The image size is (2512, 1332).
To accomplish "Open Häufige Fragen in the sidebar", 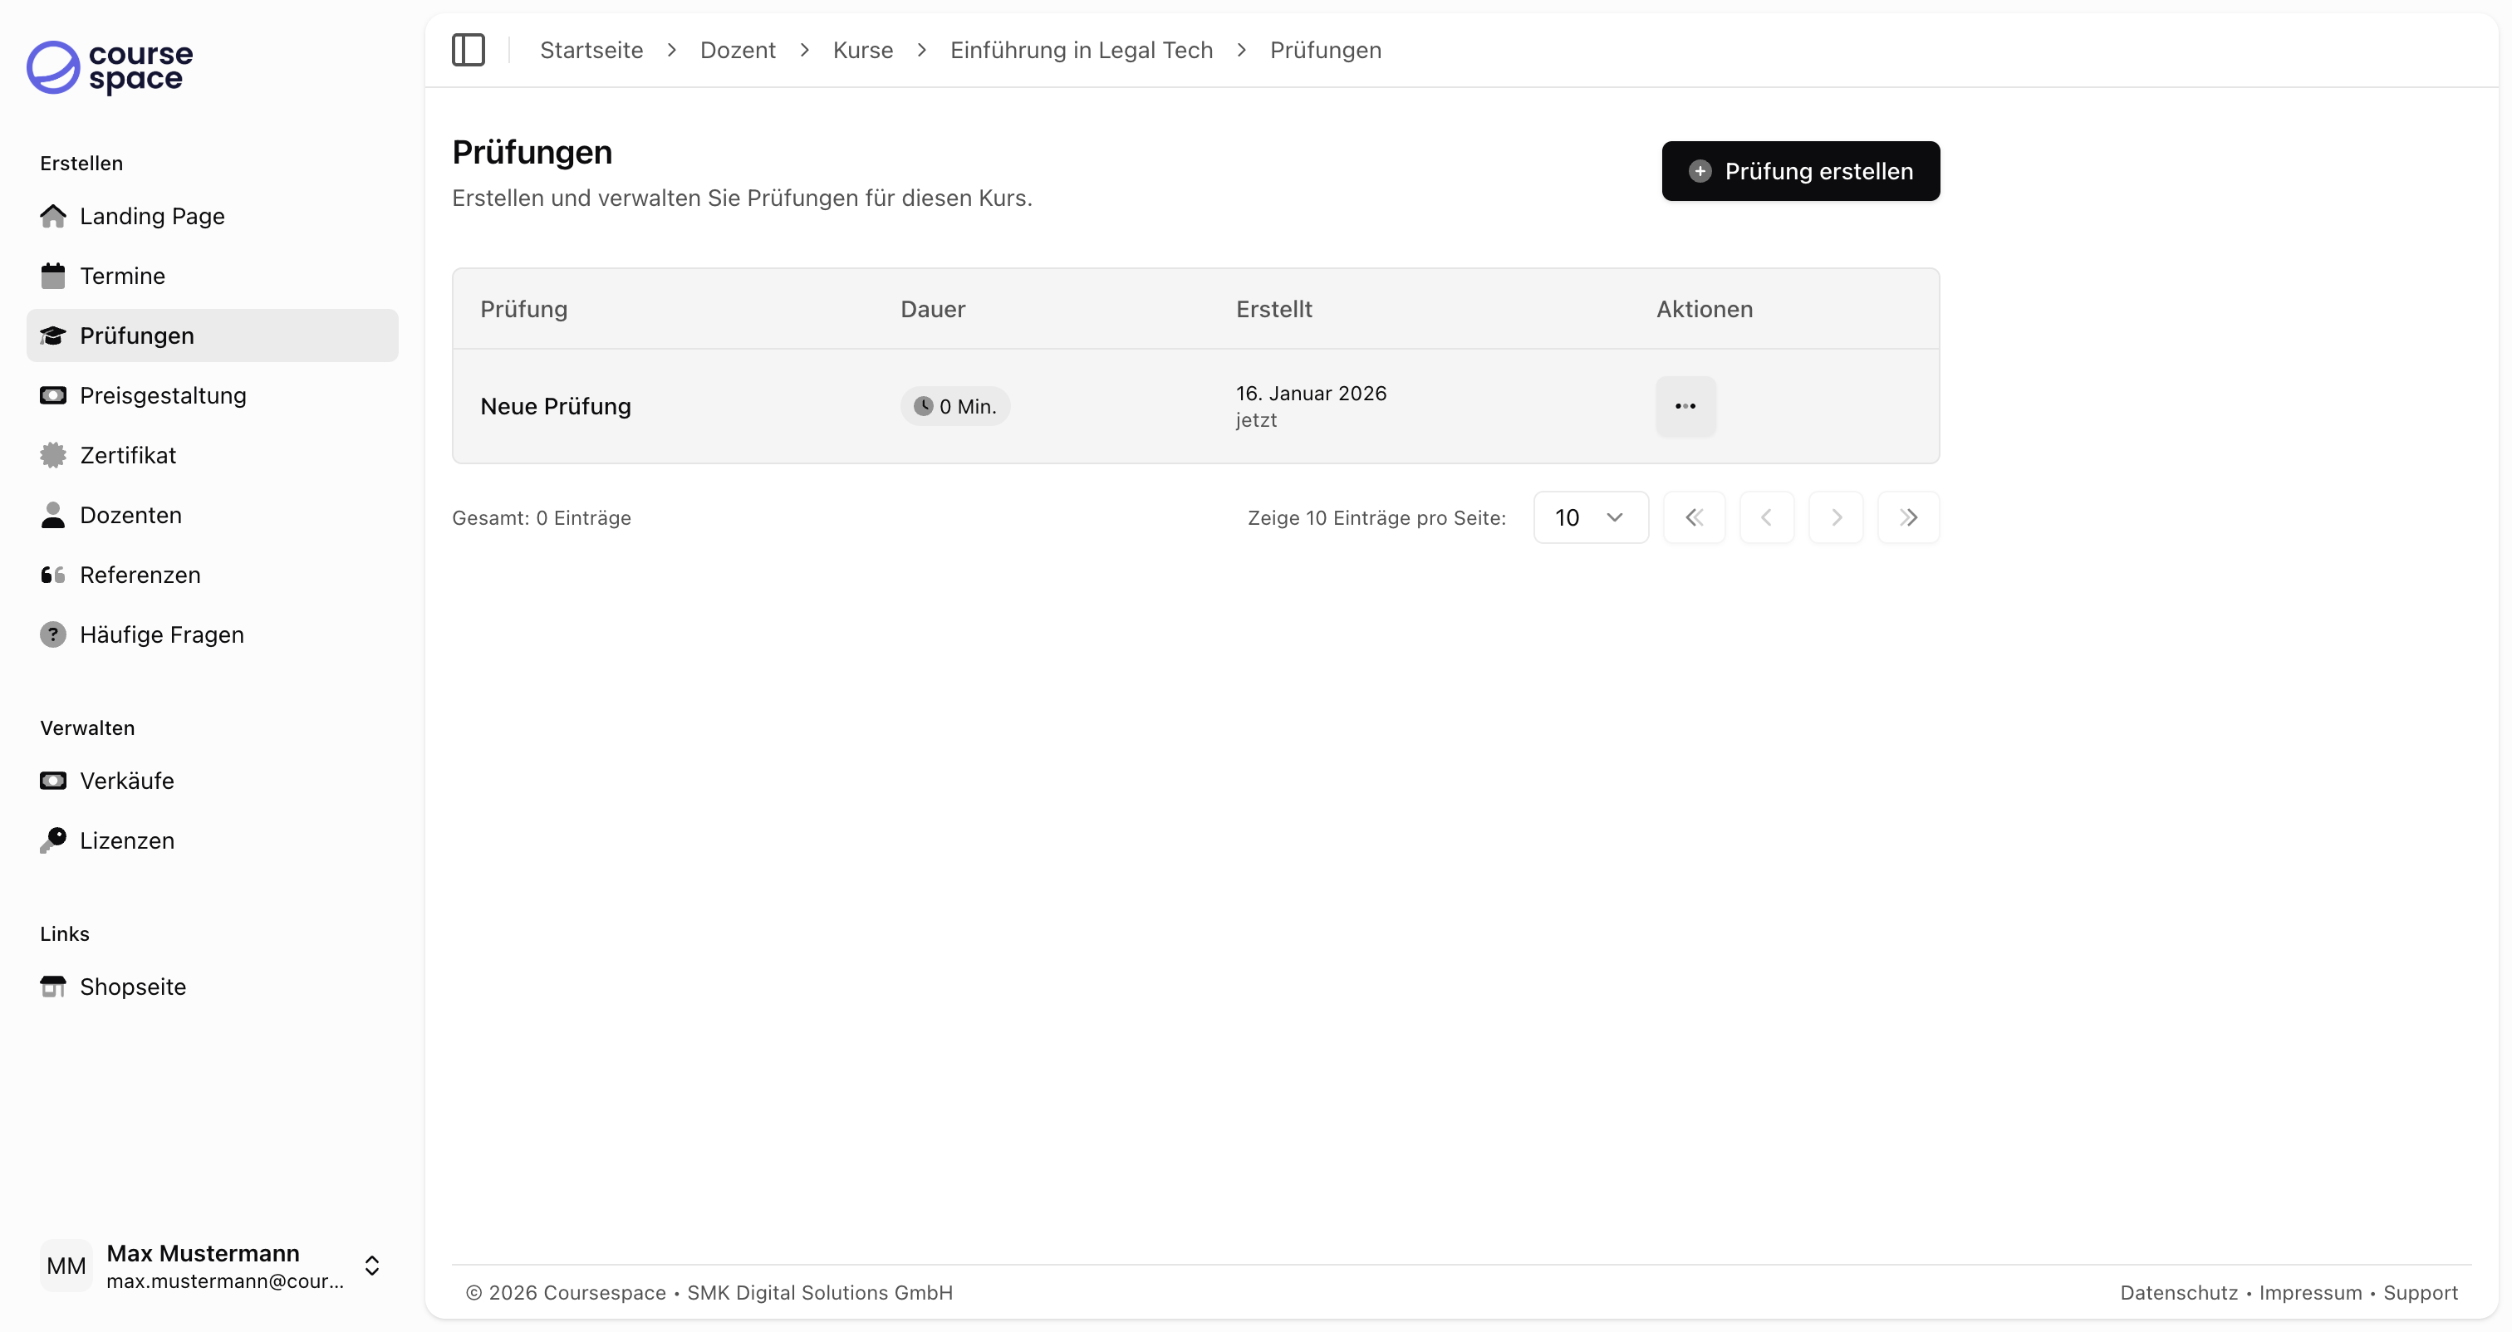I will (x=162, y=634).
